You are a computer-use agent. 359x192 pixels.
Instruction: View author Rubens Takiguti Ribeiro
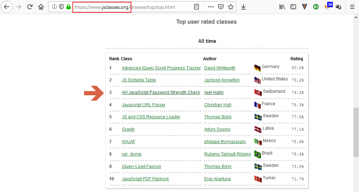[x=228, y=154]
